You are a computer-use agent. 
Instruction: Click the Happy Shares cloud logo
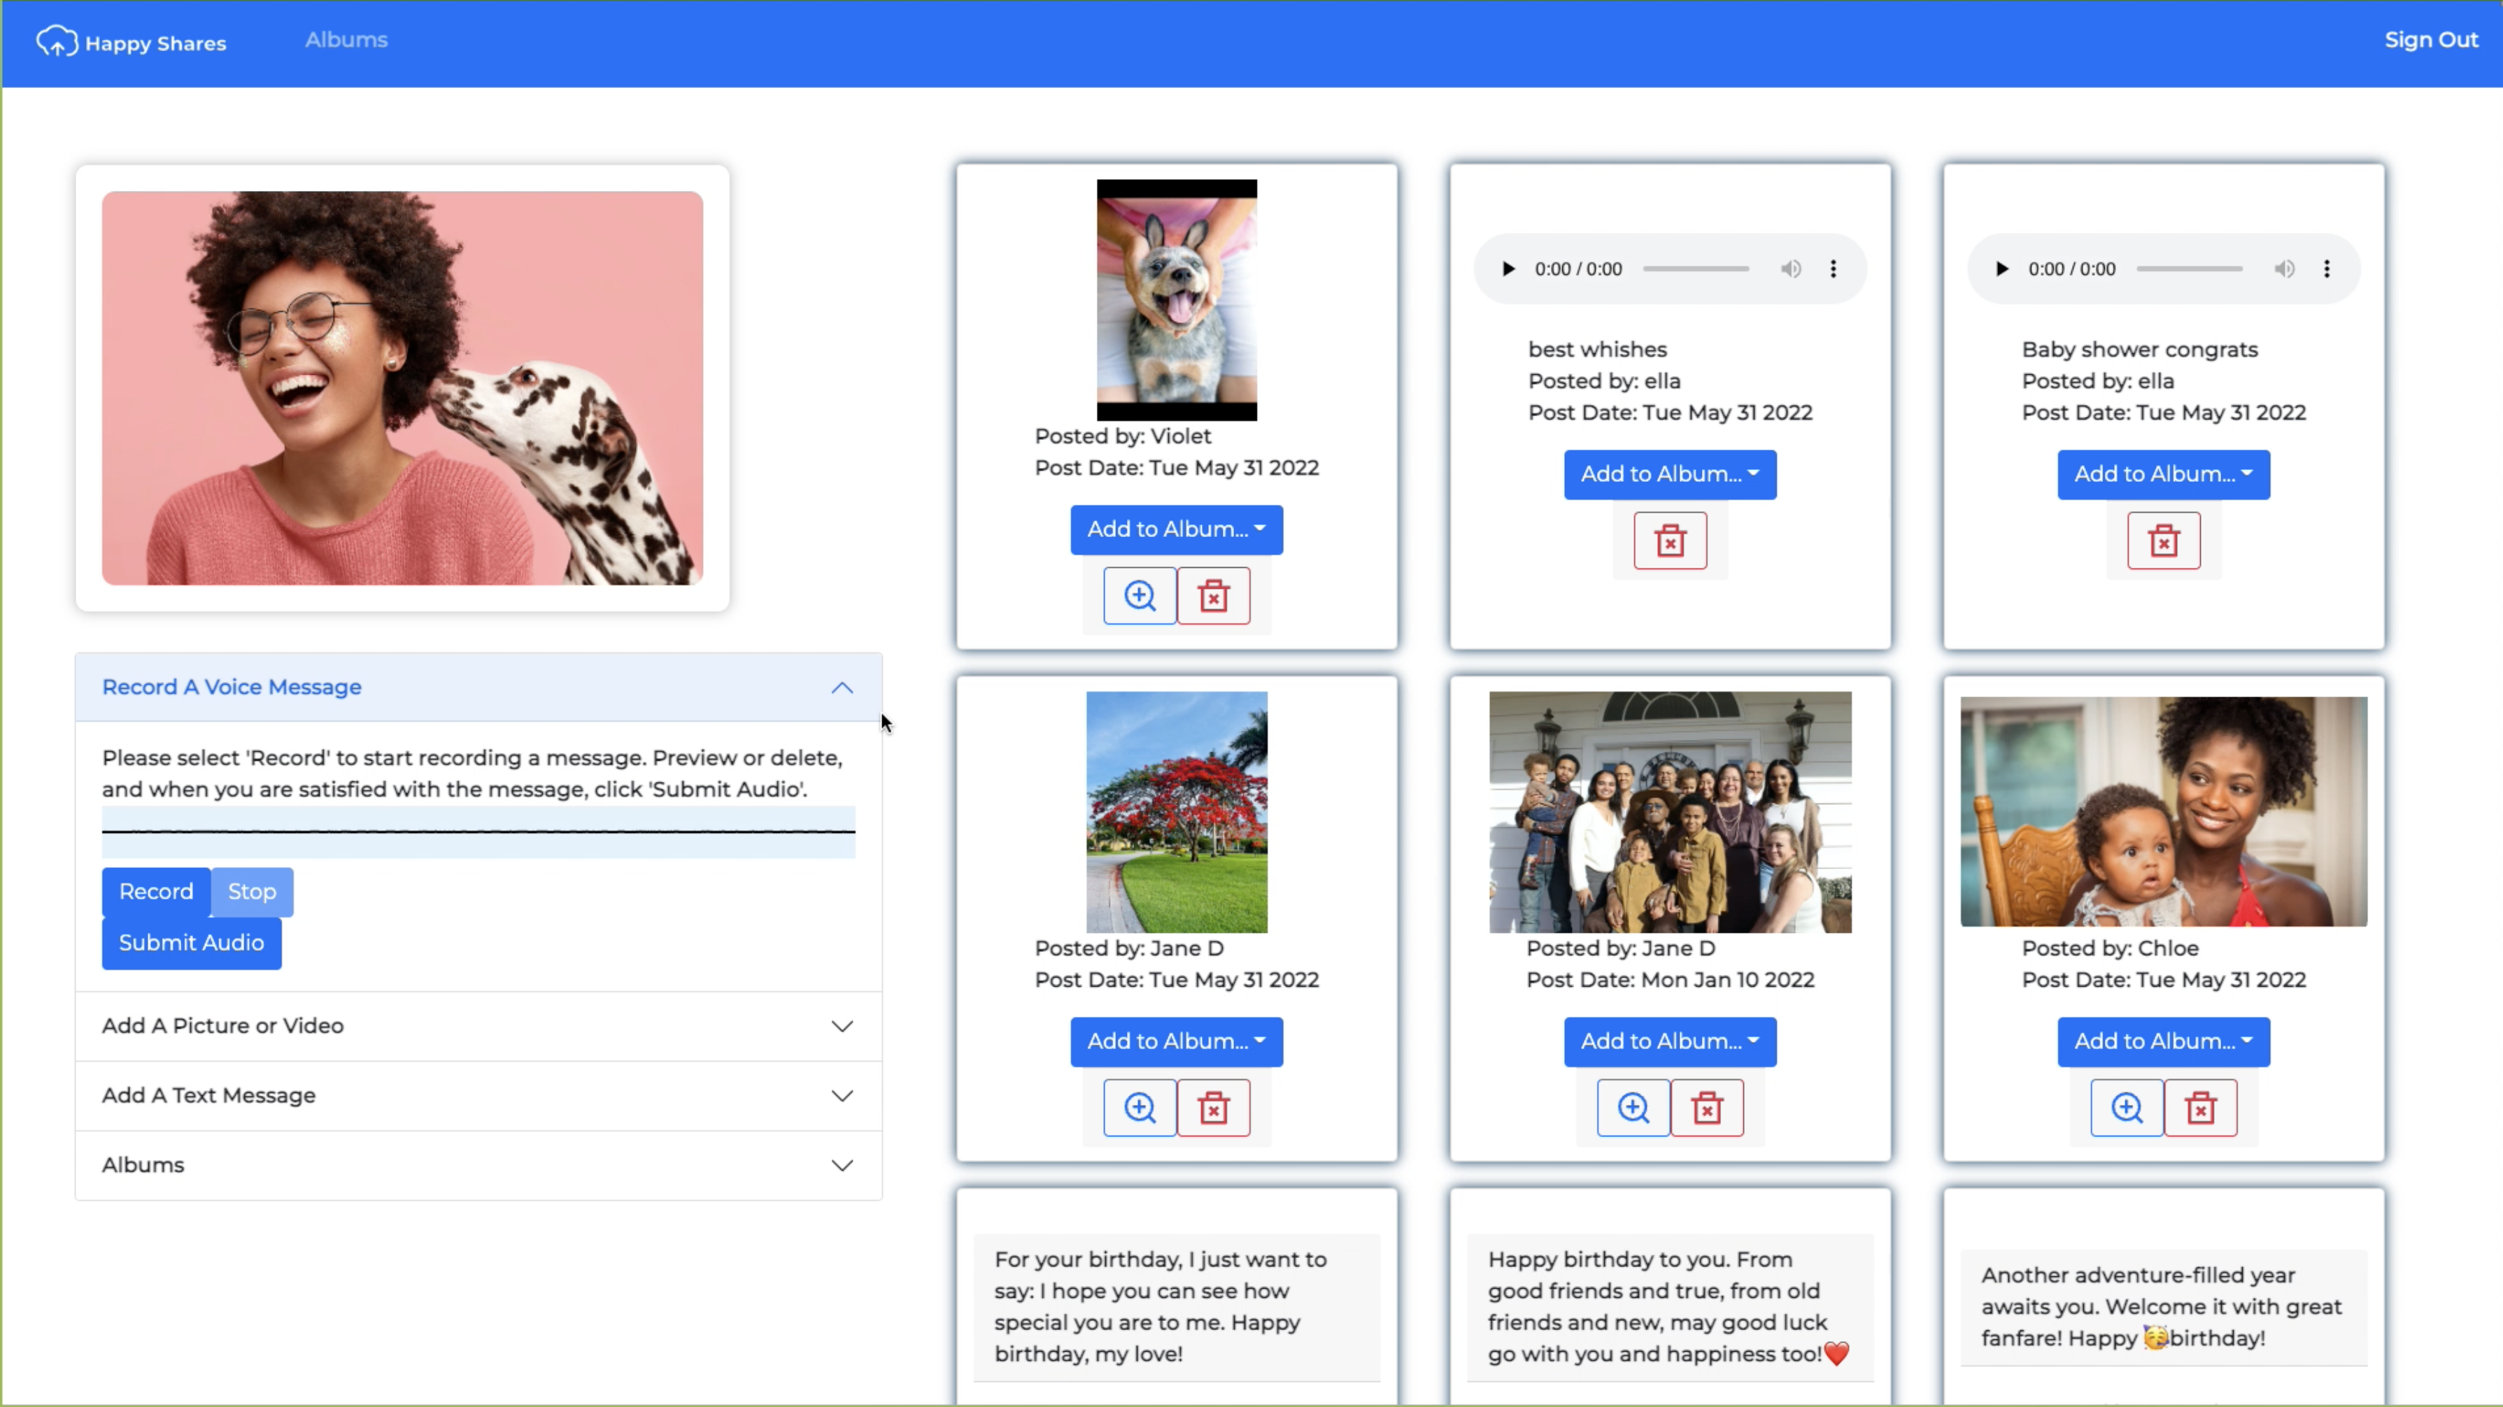pos(57,42)
